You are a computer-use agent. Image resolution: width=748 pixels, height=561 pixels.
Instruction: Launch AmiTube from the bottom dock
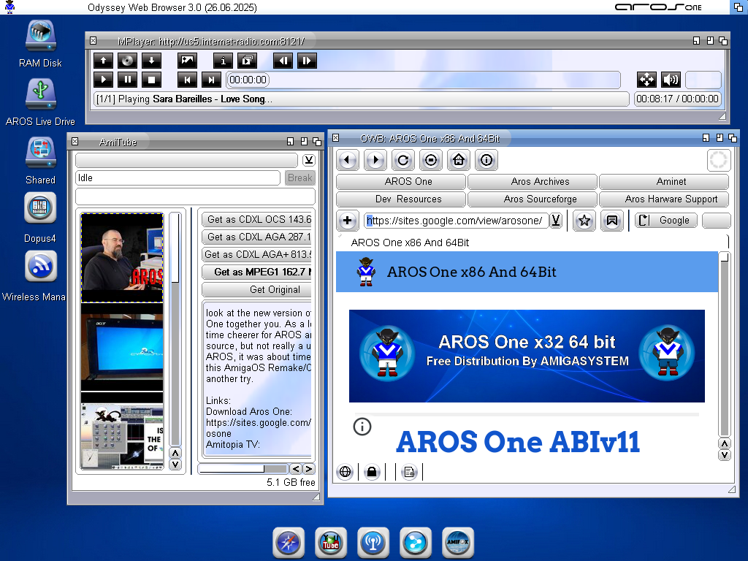pos(331,543)
